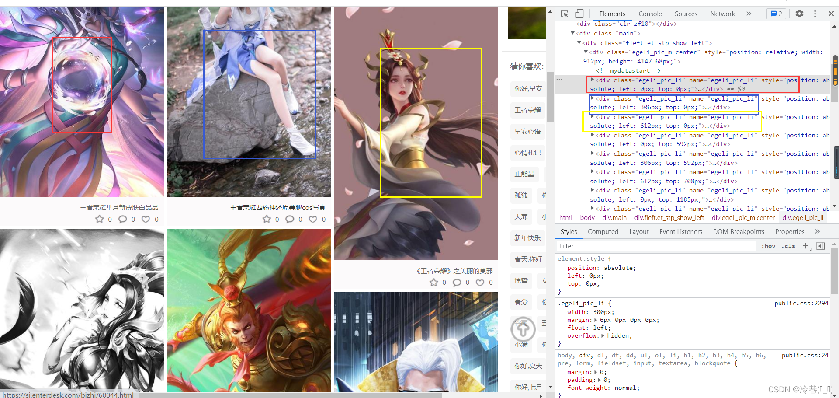Screen dimensions: 839x398
Task: Toggle computed styles sidebar icon
Action: click(x=821, y=246)
